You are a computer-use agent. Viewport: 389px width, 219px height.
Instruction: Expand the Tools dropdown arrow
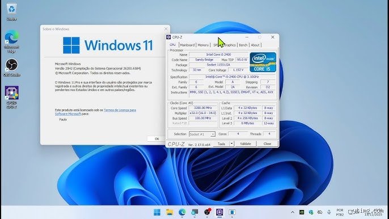point(231,144)
